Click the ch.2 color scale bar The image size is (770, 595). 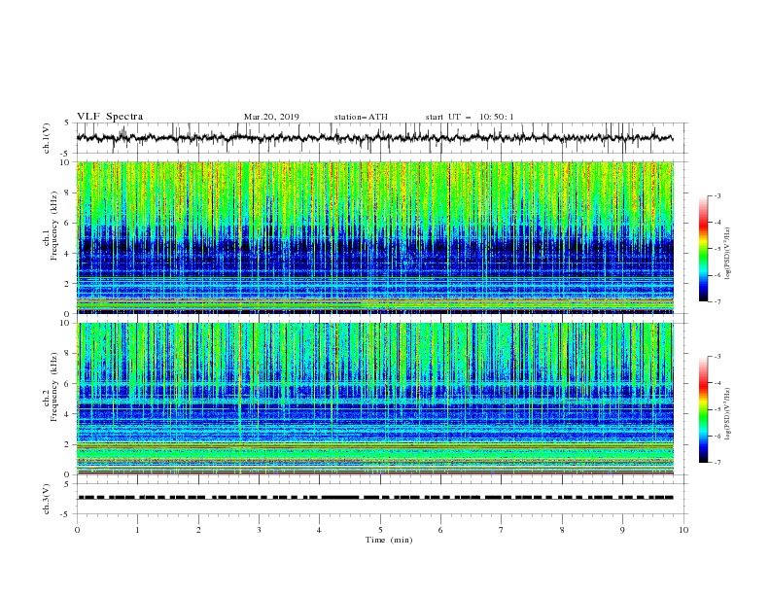[704, 409]
